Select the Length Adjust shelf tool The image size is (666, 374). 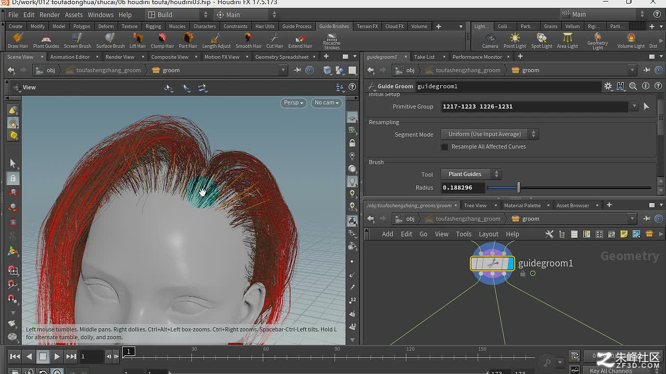tap(216, 41)
